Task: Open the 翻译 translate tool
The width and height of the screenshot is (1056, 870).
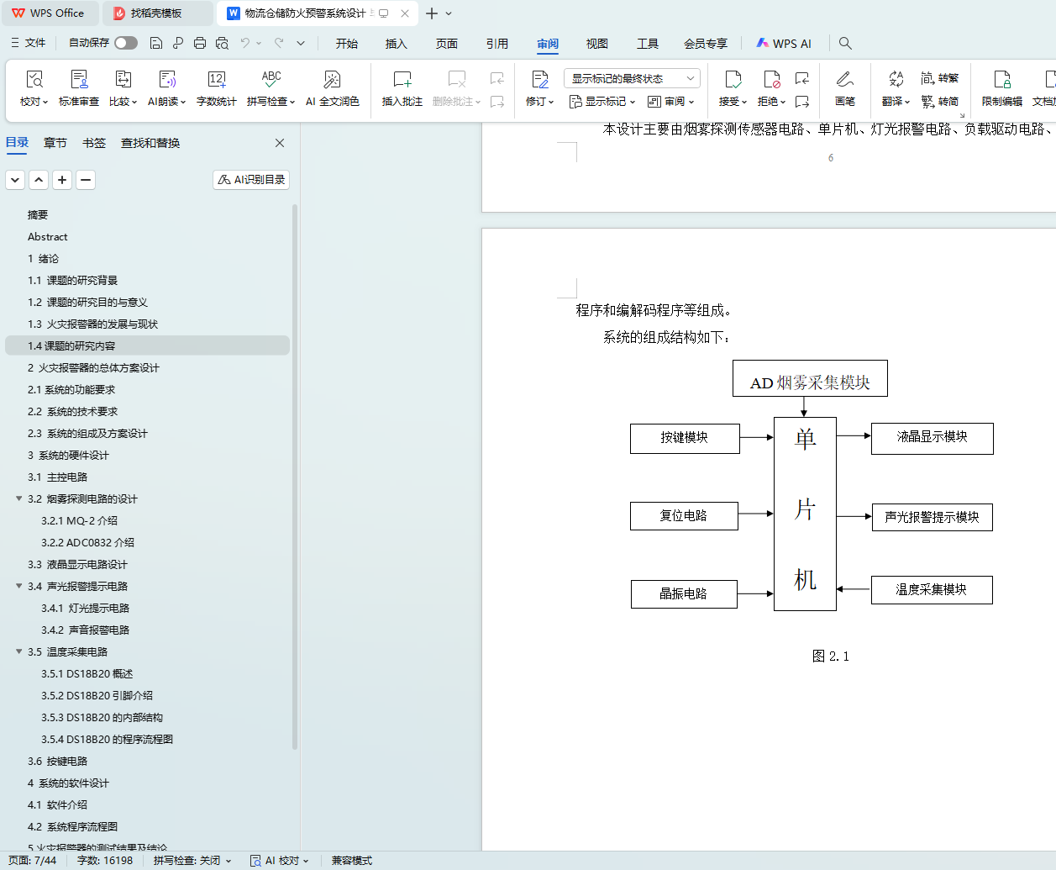Action: pyautogui.click(x=896, y=88)
